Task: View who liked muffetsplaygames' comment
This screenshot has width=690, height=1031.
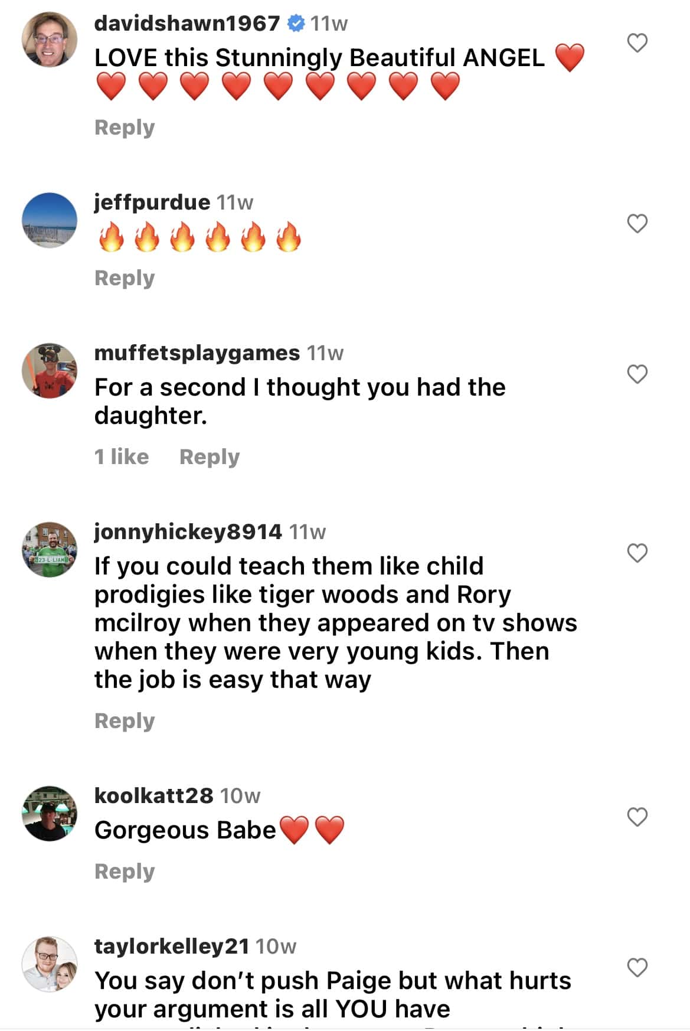Action: point(122,456)
